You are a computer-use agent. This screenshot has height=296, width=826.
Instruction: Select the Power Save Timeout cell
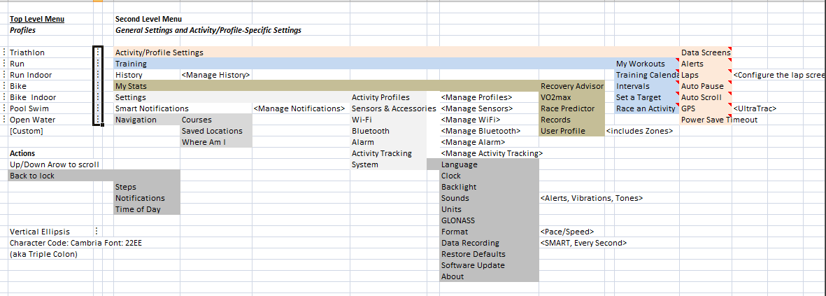(720, 120)
